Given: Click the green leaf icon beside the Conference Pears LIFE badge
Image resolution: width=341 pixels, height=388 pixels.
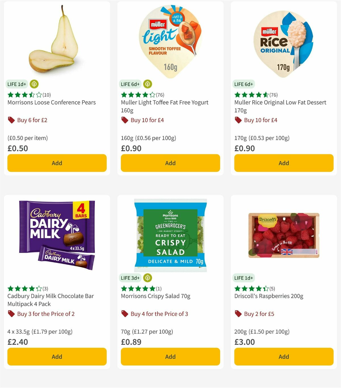Looking at the screenshot, I should coord(34,84).
